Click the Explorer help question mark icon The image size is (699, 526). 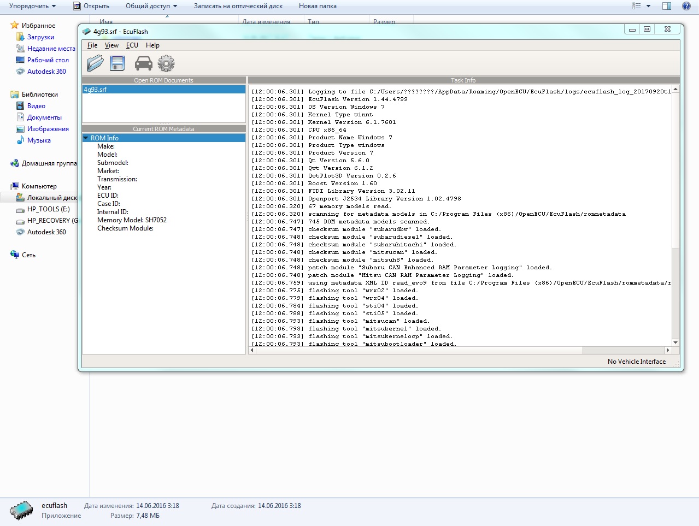click(x=686, y=6)
